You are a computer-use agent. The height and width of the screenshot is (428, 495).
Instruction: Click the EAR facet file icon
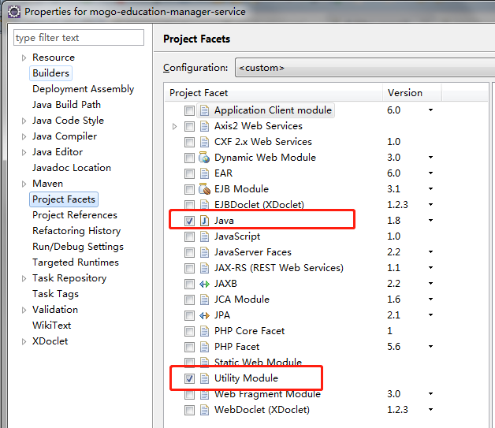204,173
